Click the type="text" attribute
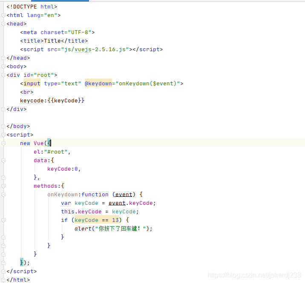This screenshot has width=305, height=283. tap(63, 84)
